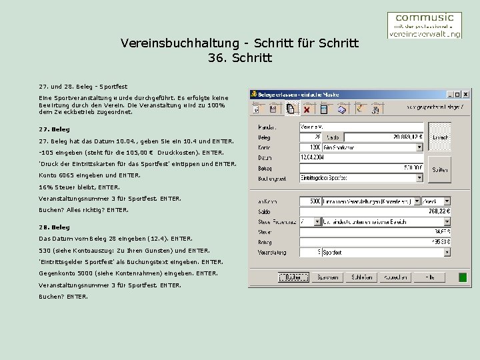The image size is (480, 360).
Task: Click the '27. und 28. Beleg - Sportfest' line
Action: click(83, 87)
